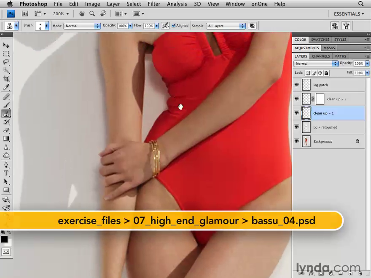Select the Magic Wand tool
371x278 pixels.
[6, 70]
